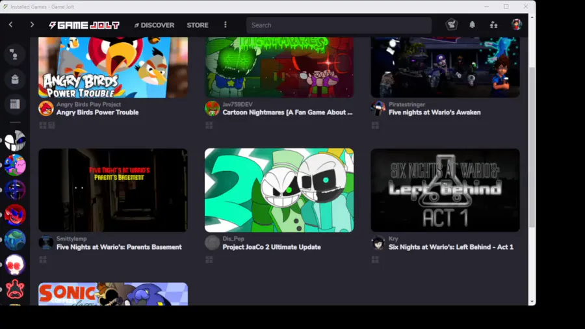This screenshot has height=329, width=585.
Task: Open the blue-and-pink characters community in sidebar
Action: 15,165
